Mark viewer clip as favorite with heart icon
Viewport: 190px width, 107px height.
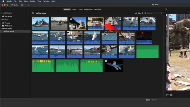pos(167,95)
